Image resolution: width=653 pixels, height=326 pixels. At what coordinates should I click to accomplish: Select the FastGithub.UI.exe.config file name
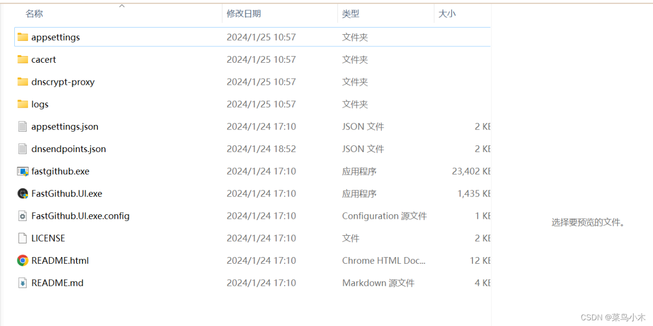click(x=80, y=216)
